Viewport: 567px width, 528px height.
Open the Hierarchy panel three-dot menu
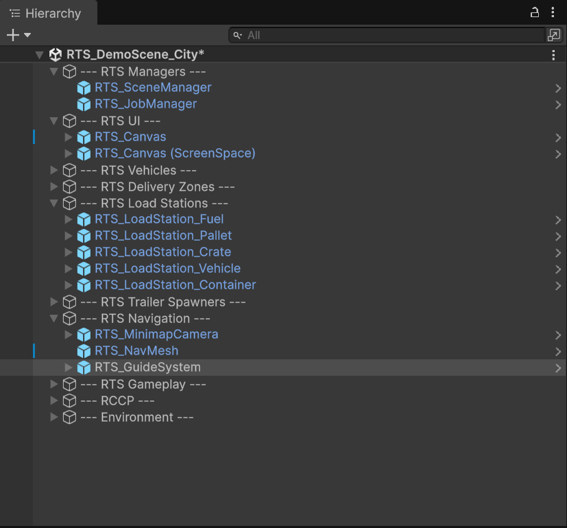tap(553, 12)
